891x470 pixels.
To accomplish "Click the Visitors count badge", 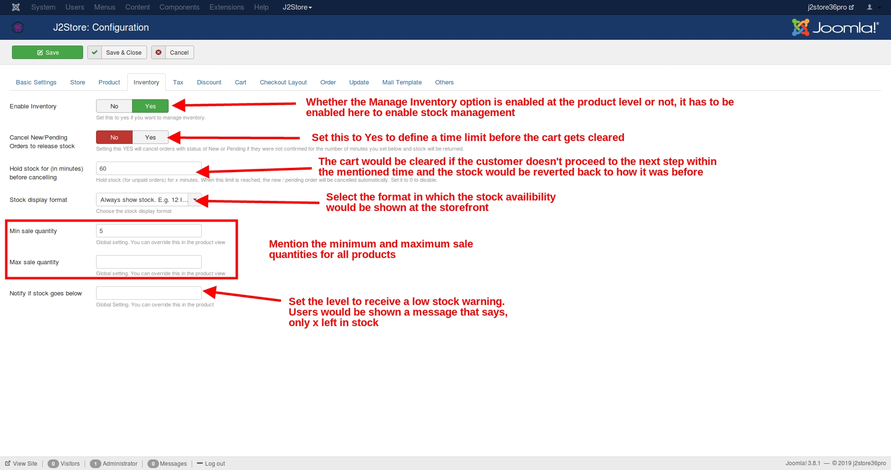I will tap(53, 464).
